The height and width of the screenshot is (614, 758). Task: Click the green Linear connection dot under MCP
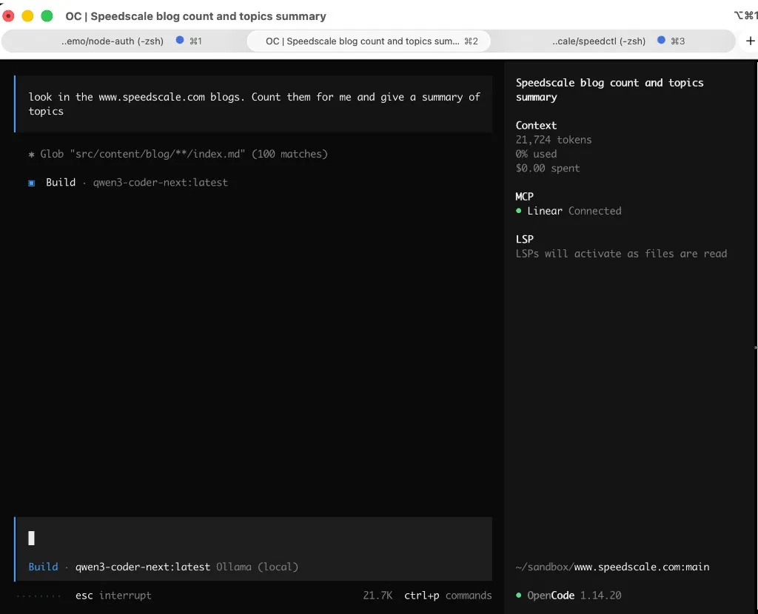tap(519, 211)
